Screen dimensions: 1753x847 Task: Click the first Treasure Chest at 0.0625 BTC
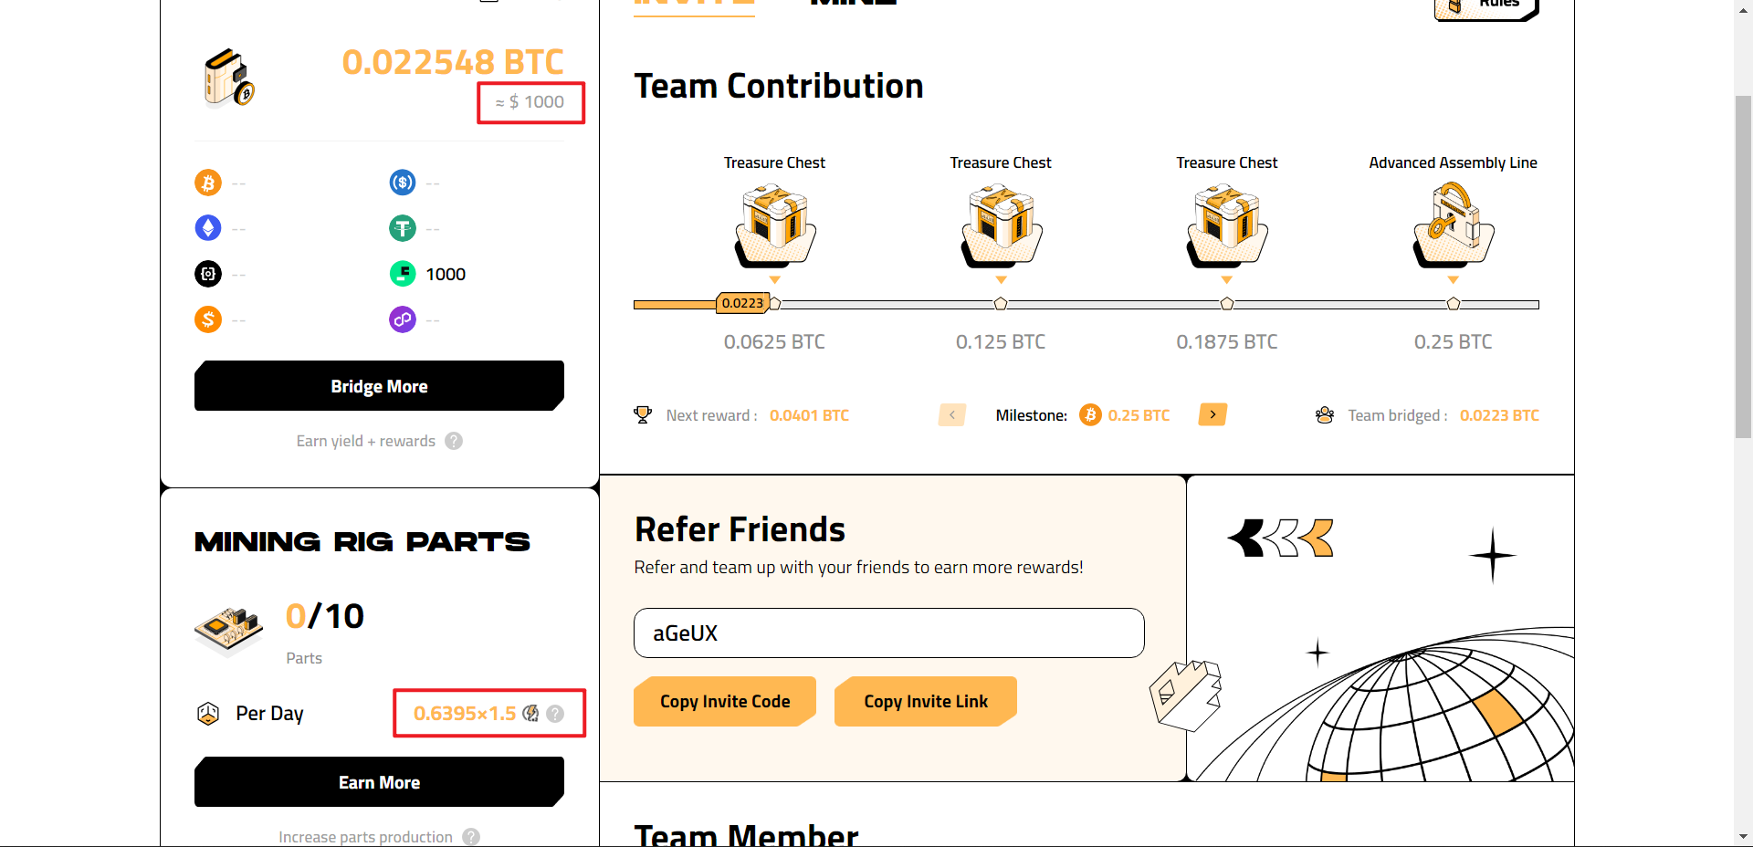click(774, 225)
